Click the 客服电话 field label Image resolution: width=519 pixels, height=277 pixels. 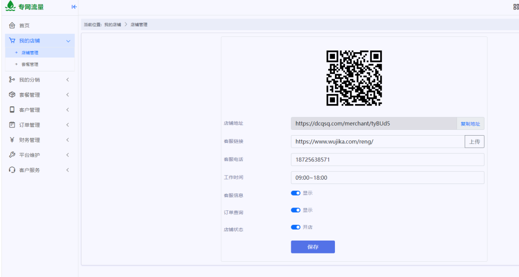[x=234, y=160]
